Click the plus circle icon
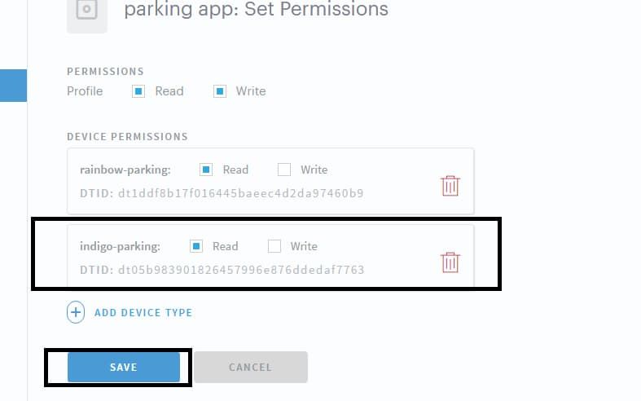The height and width of the screenshot is (401, 641). pos(76,312)
